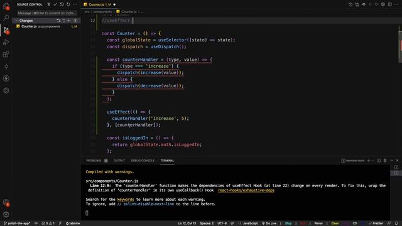402x226 pixels.
Task: Open the Explorer view in activity bar
Action: tap(6, 6)
